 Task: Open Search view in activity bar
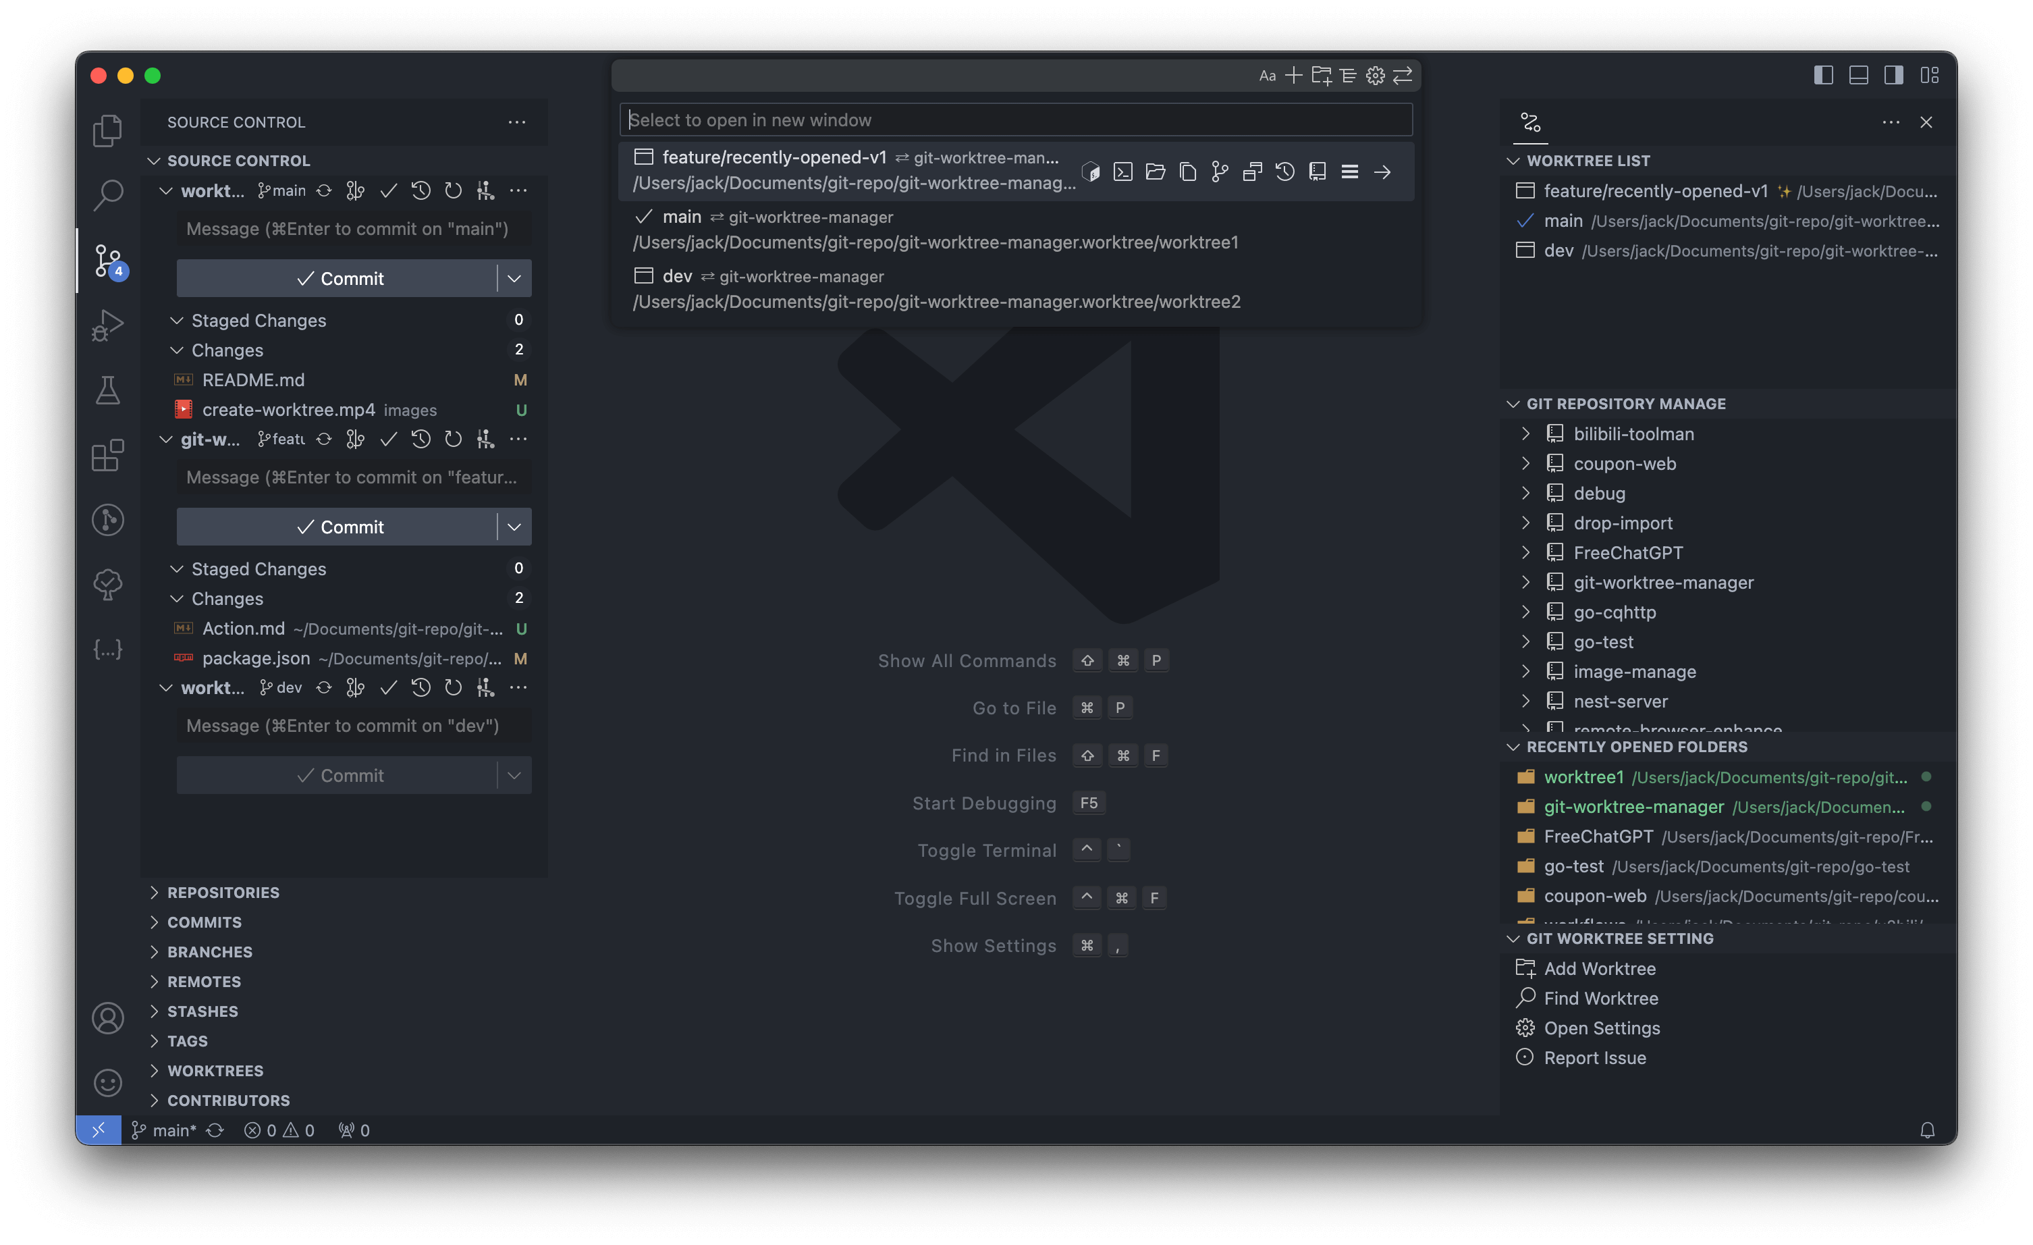pos(108,194)
